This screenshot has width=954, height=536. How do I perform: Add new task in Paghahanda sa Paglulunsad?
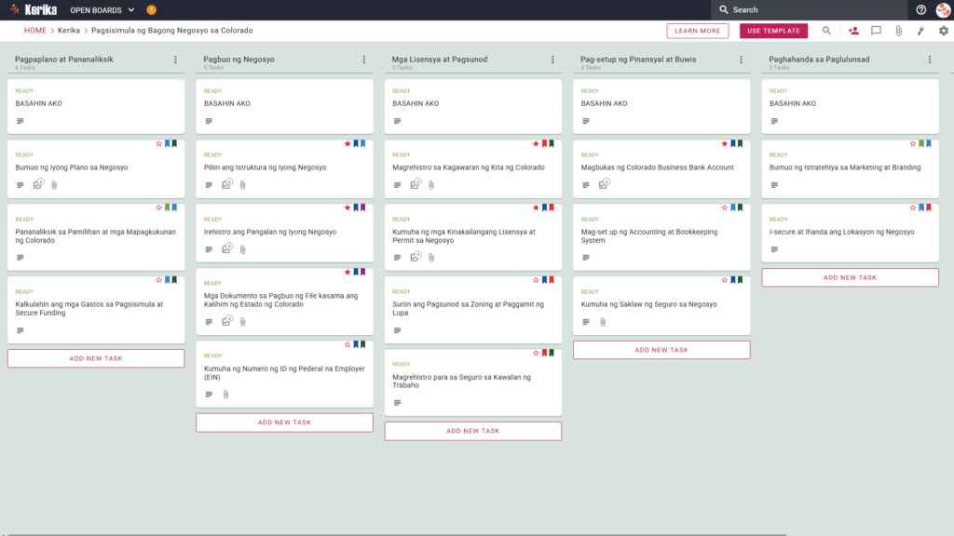[x=850, y=277]
